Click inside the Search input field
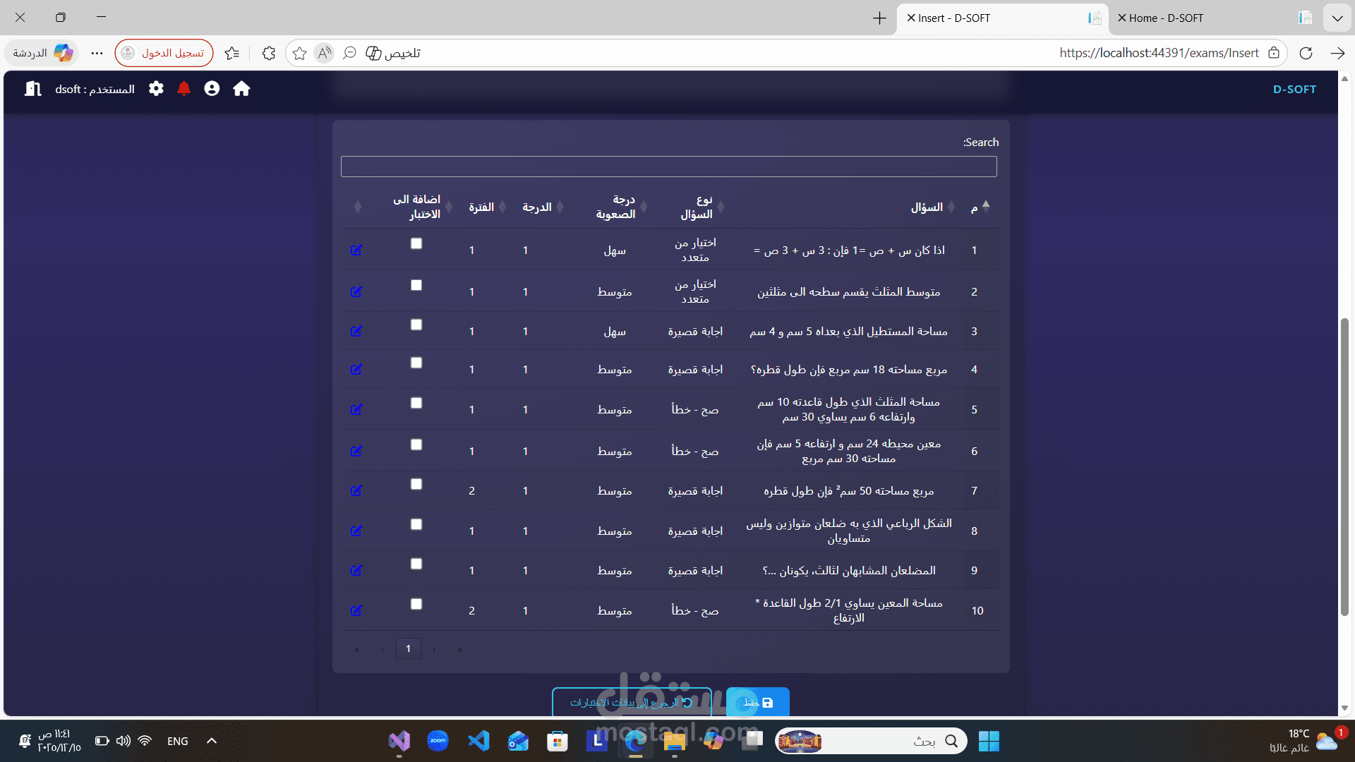Viewport: 1355px width, 762px height. point(668,167)
